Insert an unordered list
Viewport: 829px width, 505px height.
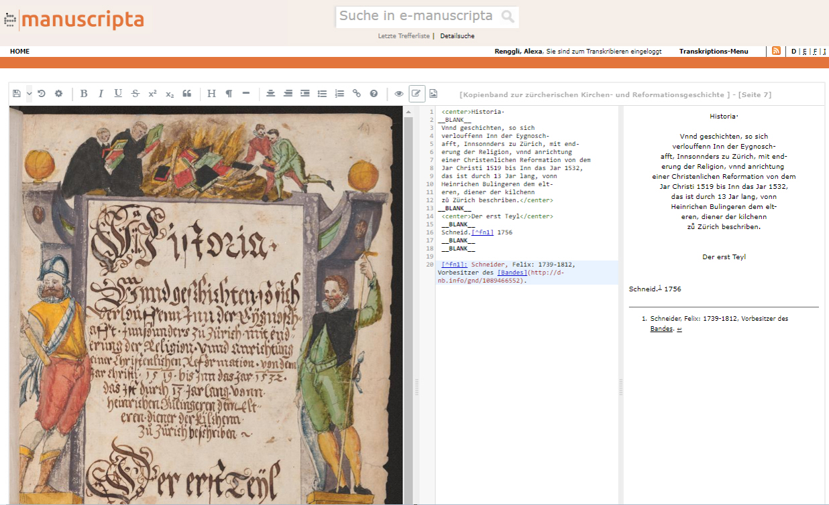(x=322, y=93)
